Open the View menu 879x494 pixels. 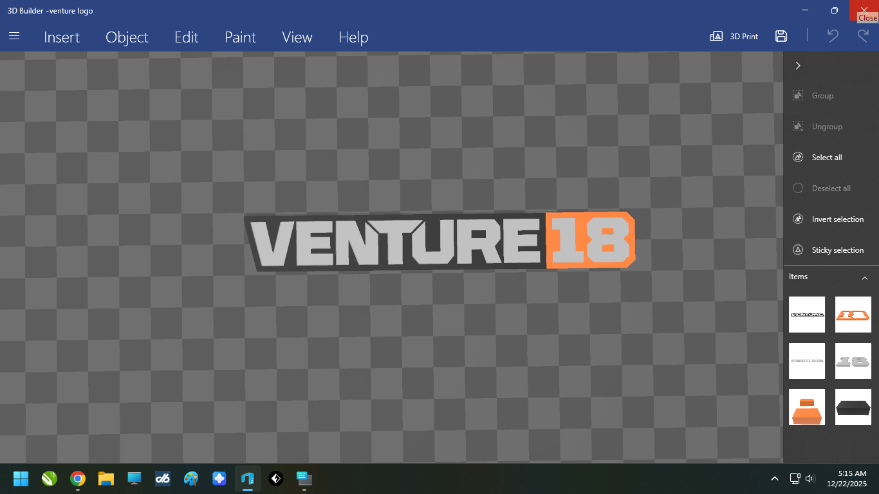[x=297, y=37]
